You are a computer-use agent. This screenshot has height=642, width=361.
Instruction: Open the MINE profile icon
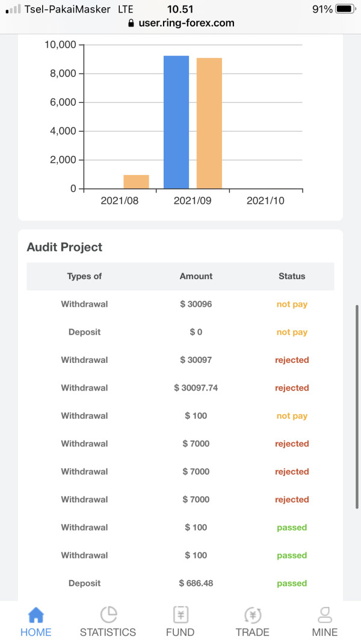coord(325,614)
